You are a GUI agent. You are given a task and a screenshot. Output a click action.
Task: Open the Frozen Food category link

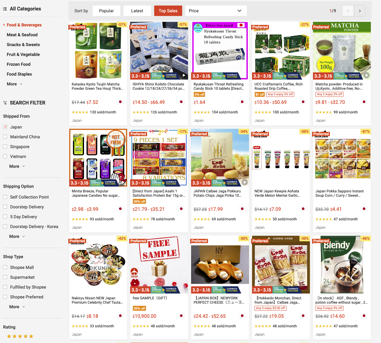[19, 64]
